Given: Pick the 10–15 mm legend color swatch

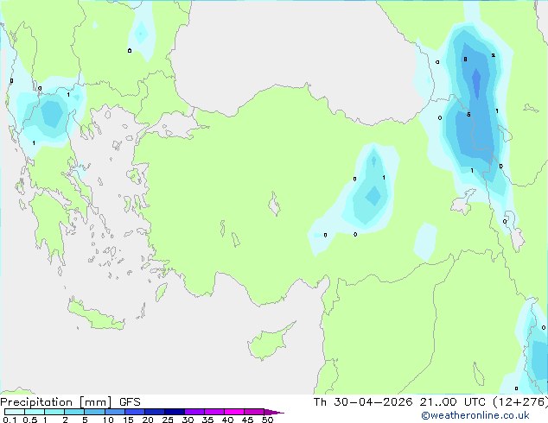Looking at the screenshot, I should click(x=114, y=412).
